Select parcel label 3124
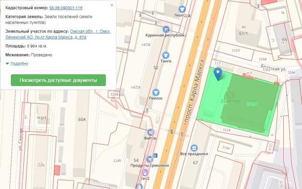The image size is (302, 189). (x=226, y=130)
